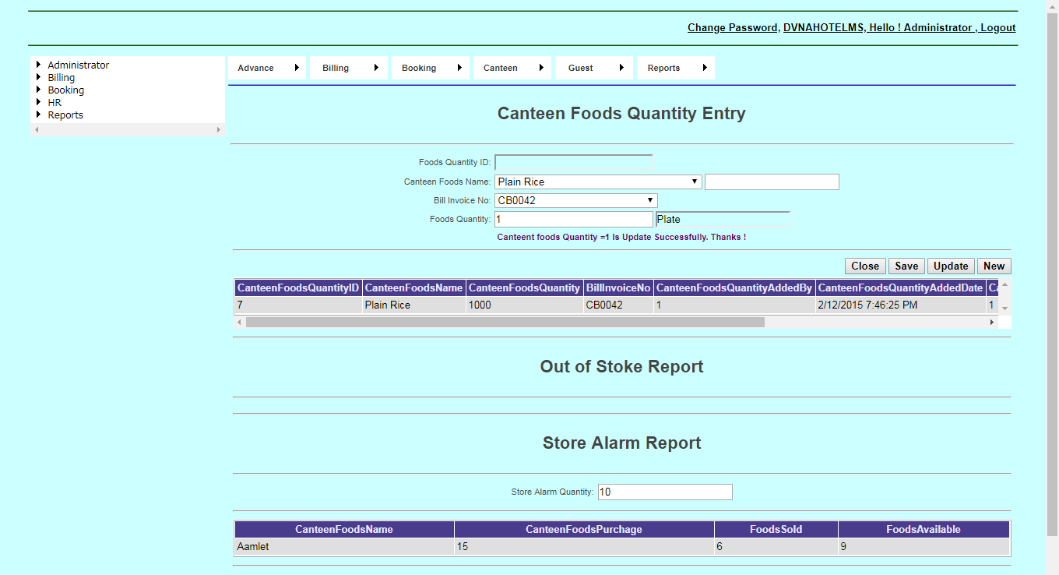Select the Booking item in sidebar tree
1059x575 pixels.
coord(65,90)
